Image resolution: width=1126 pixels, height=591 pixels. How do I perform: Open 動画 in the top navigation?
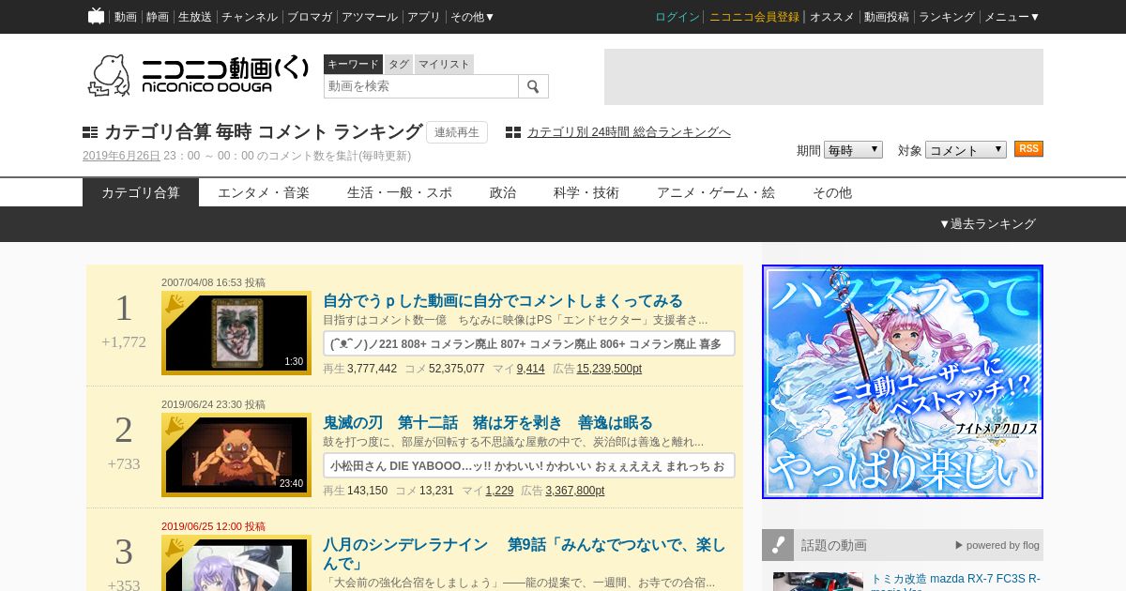point(126,17)
